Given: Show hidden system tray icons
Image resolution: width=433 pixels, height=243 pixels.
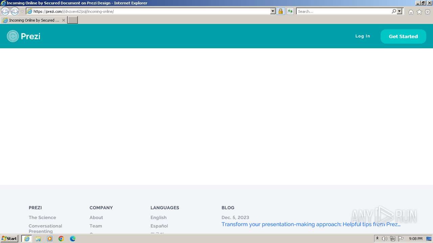Looking at the screenshot, I should [377, 239].
